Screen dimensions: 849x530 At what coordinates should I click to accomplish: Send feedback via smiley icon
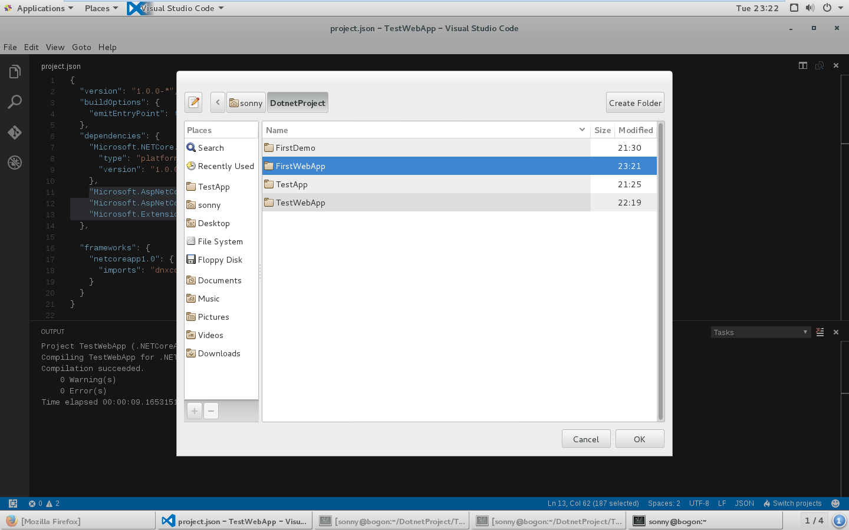coord(835,503)
